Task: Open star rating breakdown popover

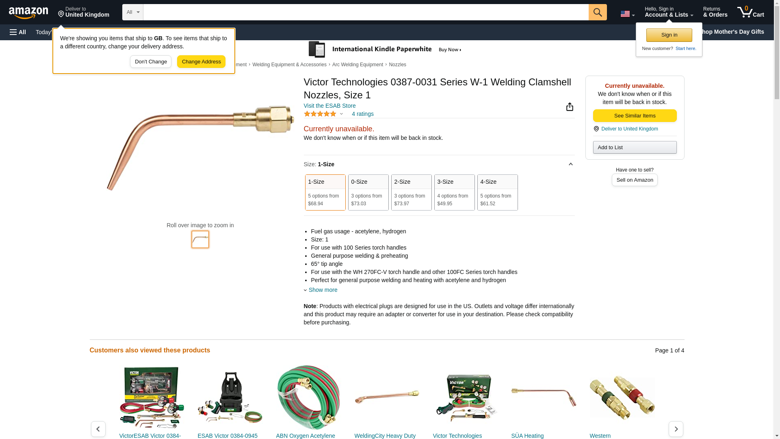Action: point(323,114)
